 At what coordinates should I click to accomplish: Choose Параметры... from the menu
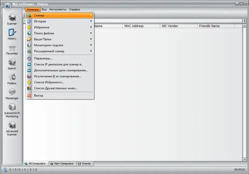(x=60, y=58)
